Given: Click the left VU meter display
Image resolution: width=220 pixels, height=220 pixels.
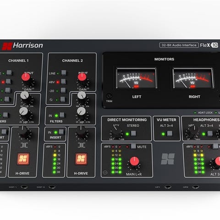Looking at the screenshot, I should point(136,78).
